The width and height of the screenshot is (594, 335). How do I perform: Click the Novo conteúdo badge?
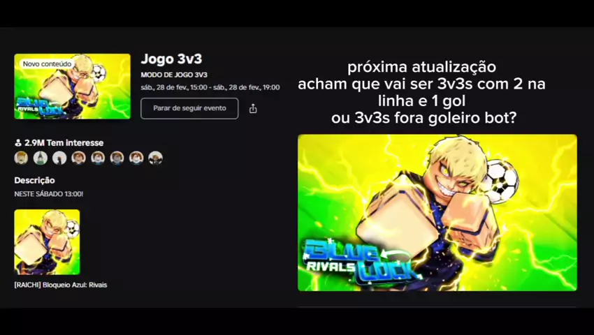[x=47, y=64]
